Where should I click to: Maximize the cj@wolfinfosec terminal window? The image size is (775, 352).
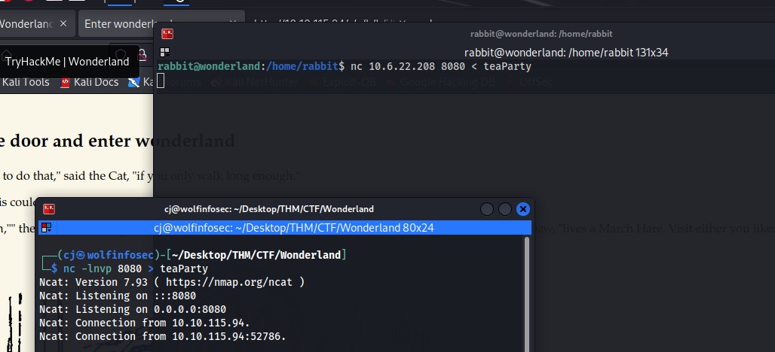pyautogui.click(x=504, y=209)
